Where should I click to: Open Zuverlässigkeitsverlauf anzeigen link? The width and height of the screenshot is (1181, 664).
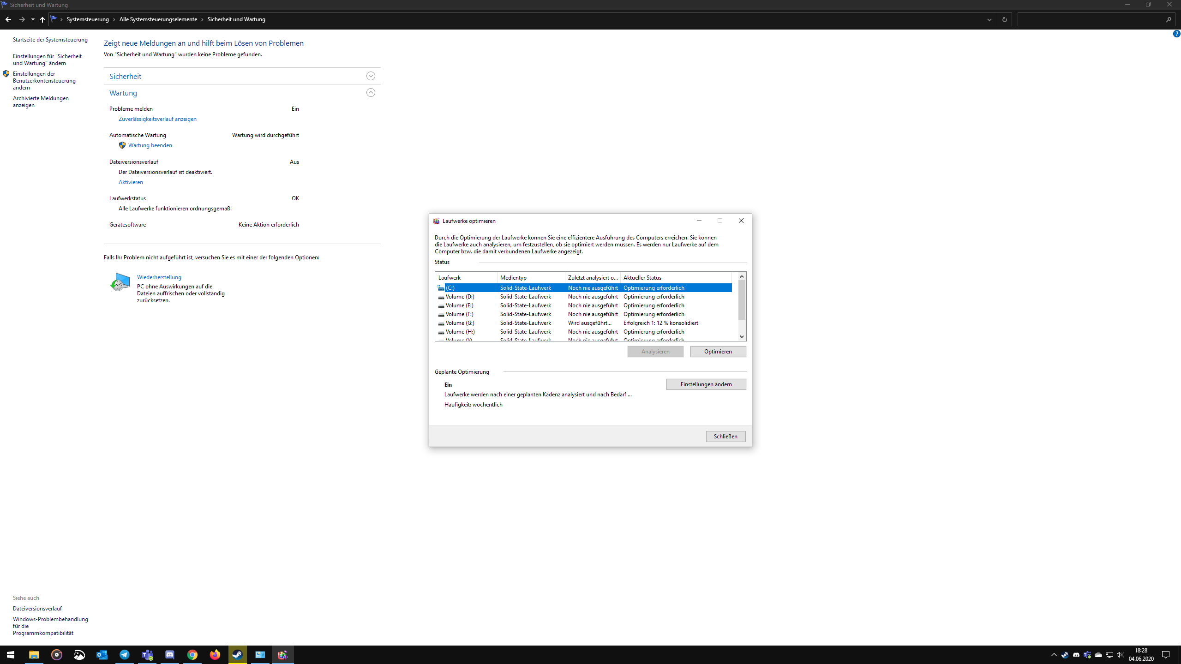pos(157,119)
